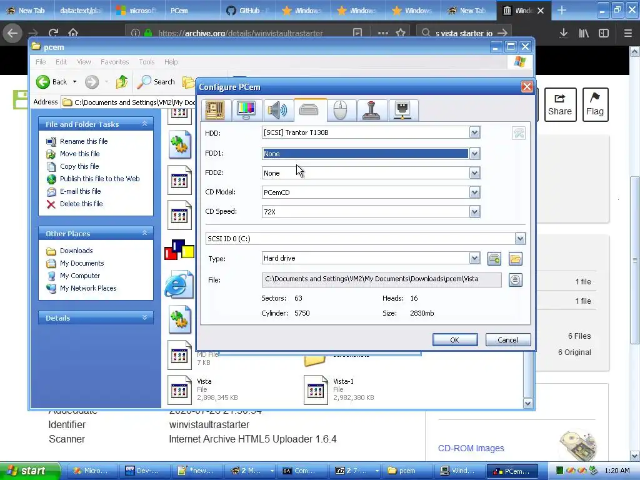Viewport: 640px width, 480px height.
Task: Open My Computer in Other Places
Action: click(80, 276)
